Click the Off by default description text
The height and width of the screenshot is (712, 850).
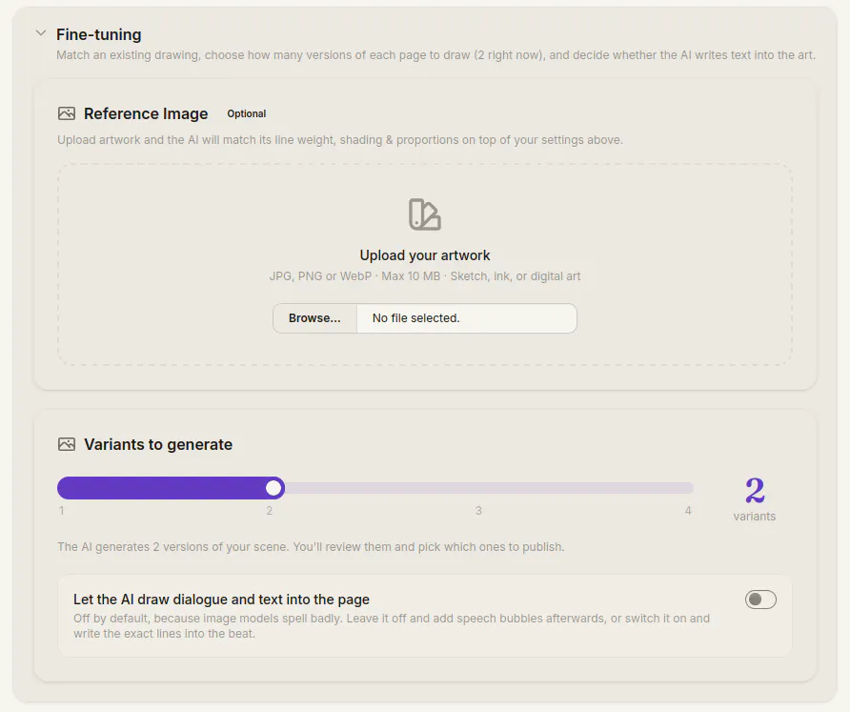(392, 626)
